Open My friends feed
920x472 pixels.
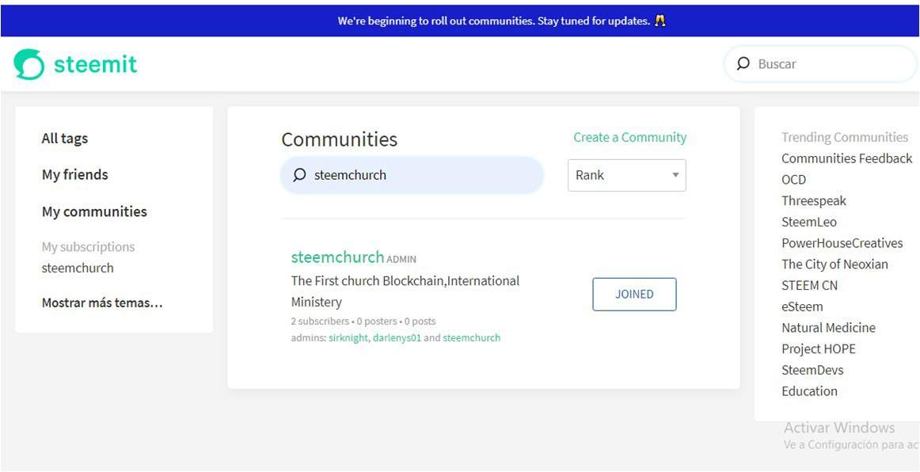point(74,174)
